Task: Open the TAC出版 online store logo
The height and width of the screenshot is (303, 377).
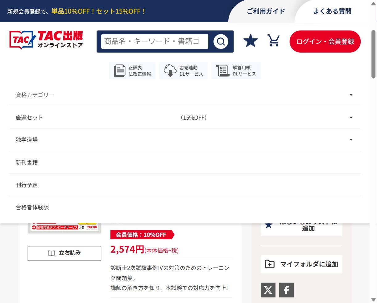Action: [46, 40]
